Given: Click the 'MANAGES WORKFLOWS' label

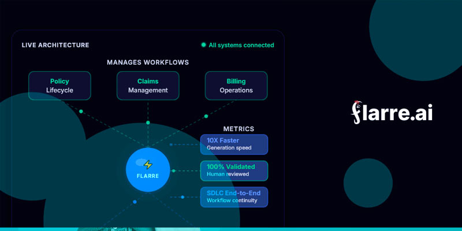Looking at the screenshot, I should point(148,62).
